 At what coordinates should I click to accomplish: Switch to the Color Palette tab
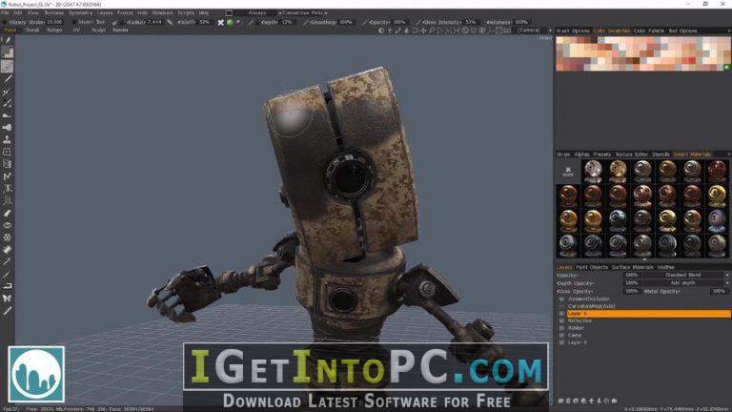point(649,31)
